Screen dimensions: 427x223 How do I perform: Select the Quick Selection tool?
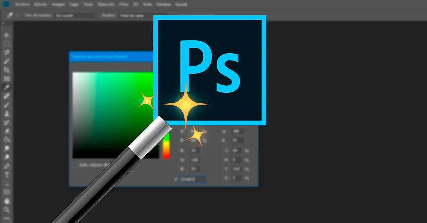[7, 61]
